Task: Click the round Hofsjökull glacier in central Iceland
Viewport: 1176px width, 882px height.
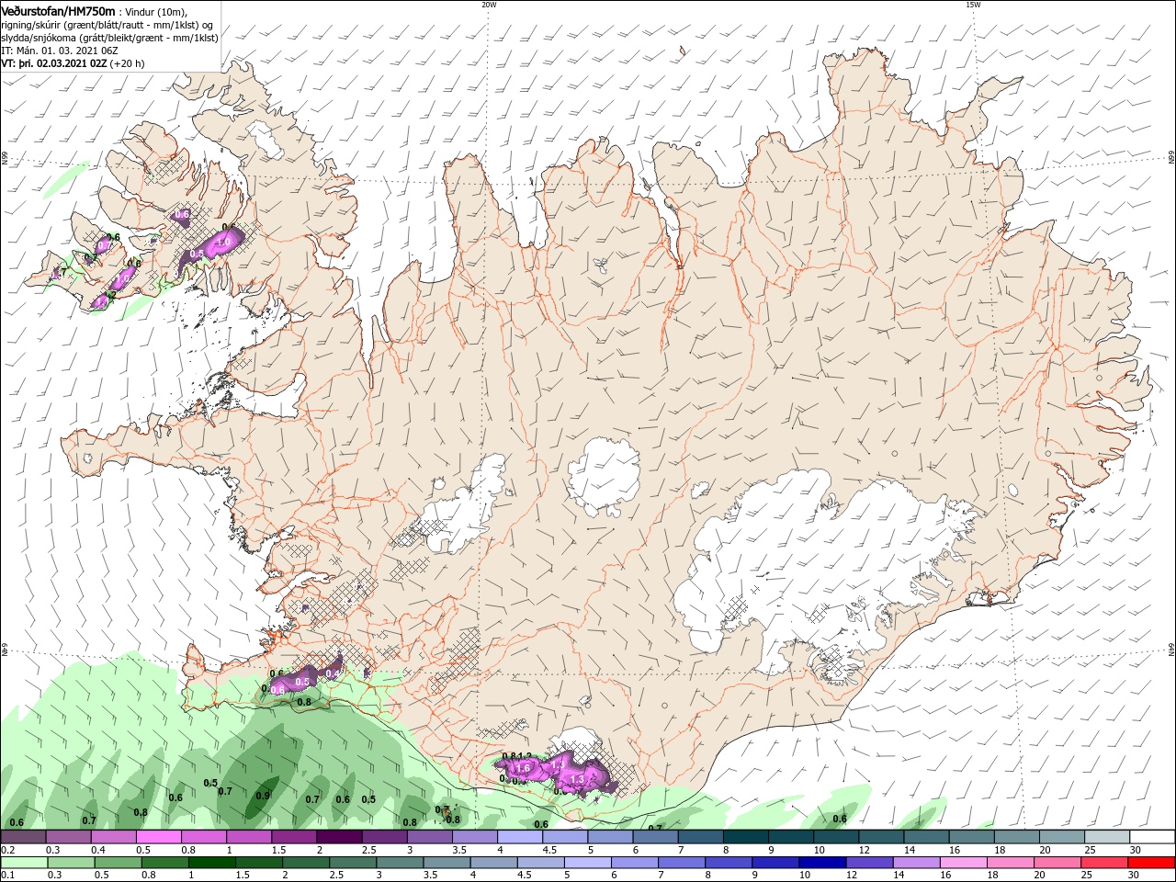Action: coord(604,478)
